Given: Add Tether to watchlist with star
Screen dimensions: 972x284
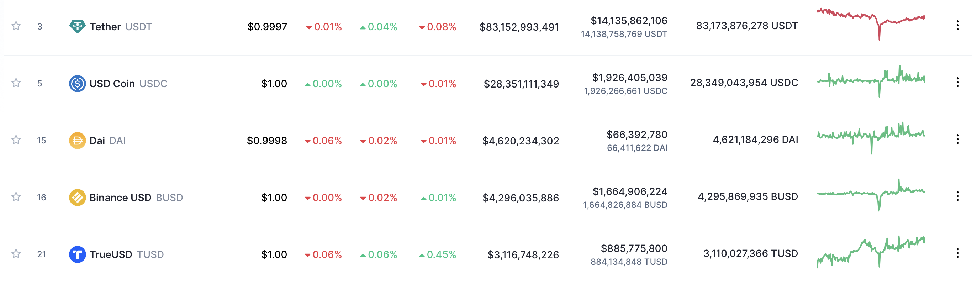Looking at the screenshot, I should click(x=16, y=26).
